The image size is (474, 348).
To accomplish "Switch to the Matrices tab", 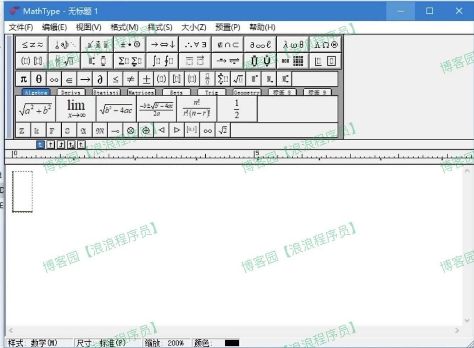I will [x=141, y=92].
